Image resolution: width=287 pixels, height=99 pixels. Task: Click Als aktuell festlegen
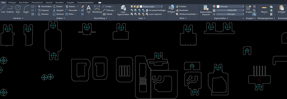coord(156,10)
